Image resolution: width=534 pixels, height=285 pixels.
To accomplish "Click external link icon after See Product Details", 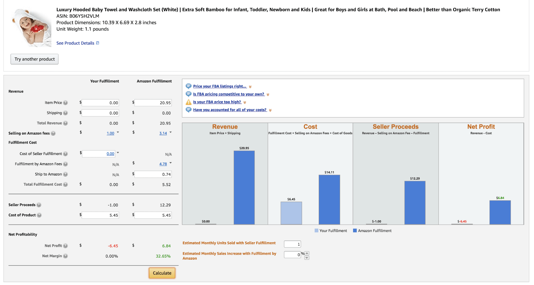I will 98,43.
